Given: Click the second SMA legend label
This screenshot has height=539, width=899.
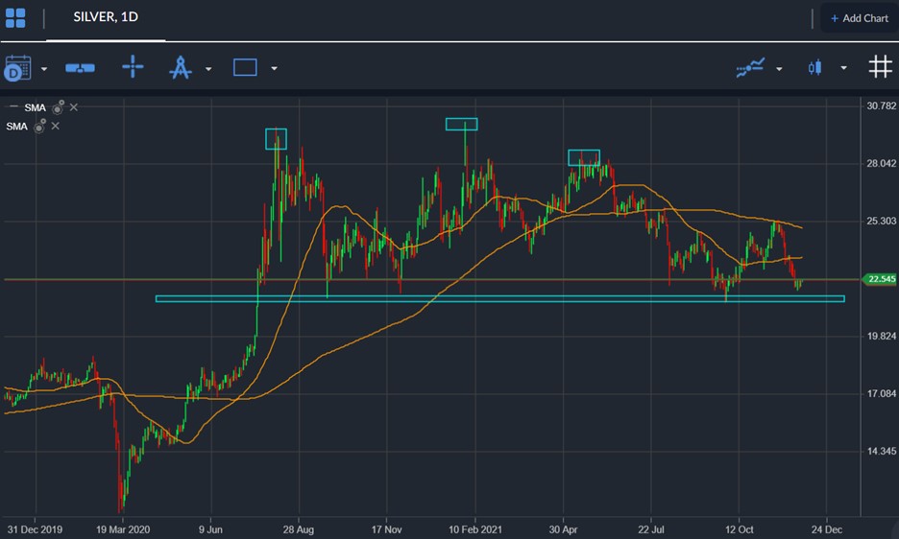Looking at the screenshot, I should pyautogui.click(x=16, y=127).
